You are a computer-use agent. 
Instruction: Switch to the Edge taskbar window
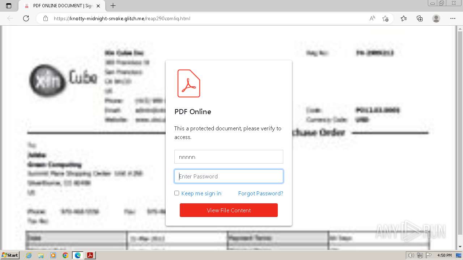pos(78,255)
